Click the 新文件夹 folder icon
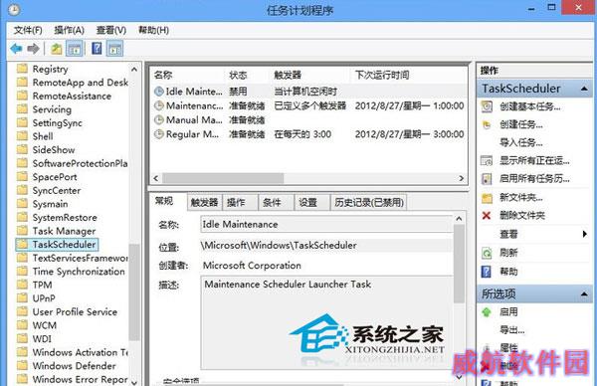 487,198
